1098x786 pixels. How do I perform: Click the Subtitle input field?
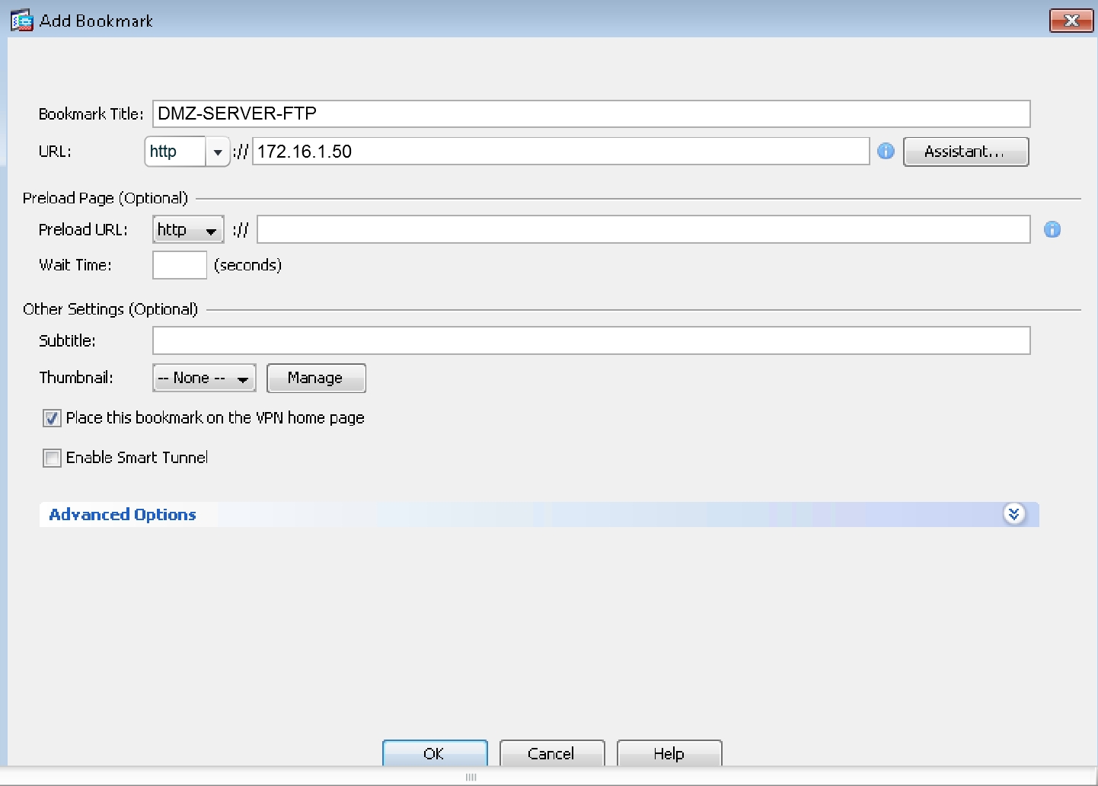pos(591,340)
